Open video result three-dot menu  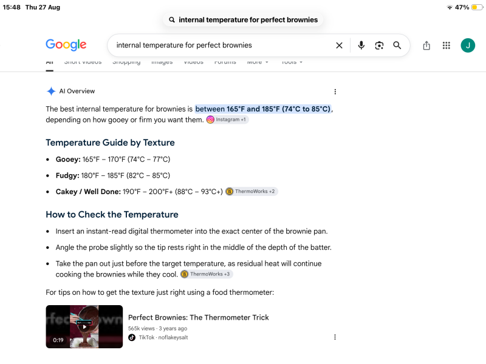pos(335,337)
